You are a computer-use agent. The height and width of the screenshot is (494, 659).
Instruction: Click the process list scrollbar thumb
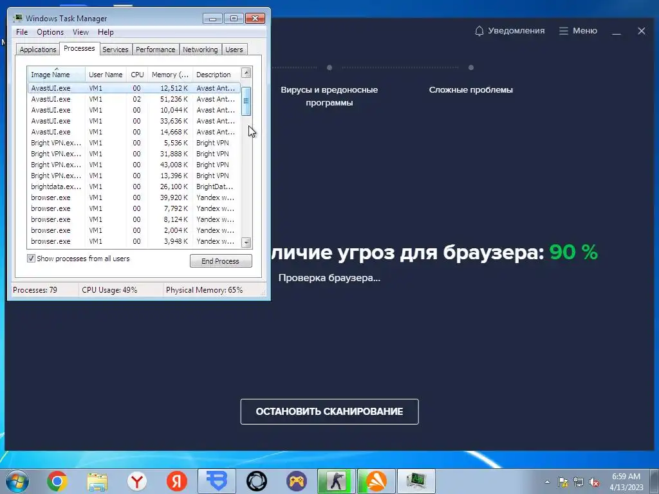click(x=246, y=101)
